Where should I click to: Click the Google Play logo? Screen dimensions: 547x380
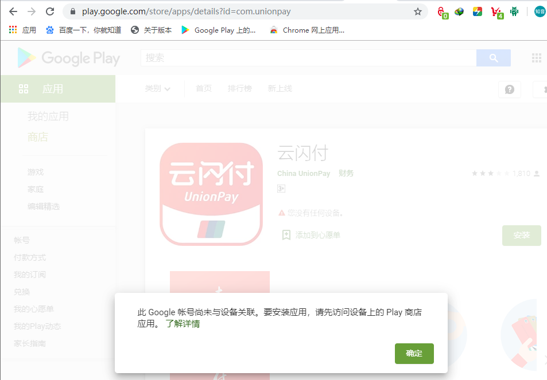(69, 58)
